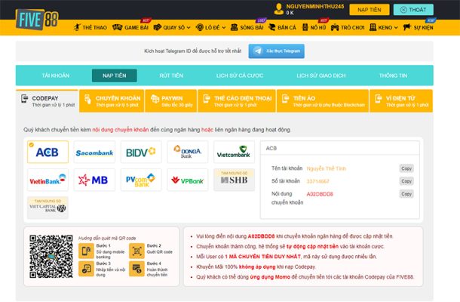Select the Paywin deposit method
460x302 pixels.
pos(171,101)
